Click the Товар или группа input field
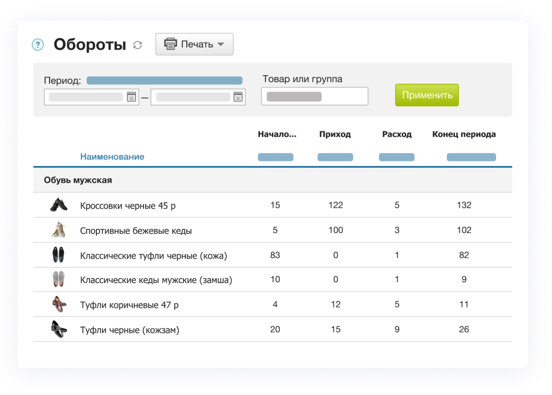Screen dimensions: 552x395 tap(314, 96)
